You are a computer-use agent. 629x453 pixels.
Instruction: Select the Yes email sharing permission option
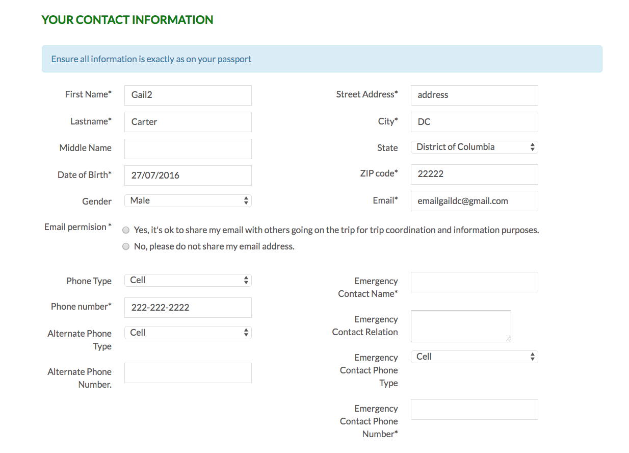pos(126,230)
